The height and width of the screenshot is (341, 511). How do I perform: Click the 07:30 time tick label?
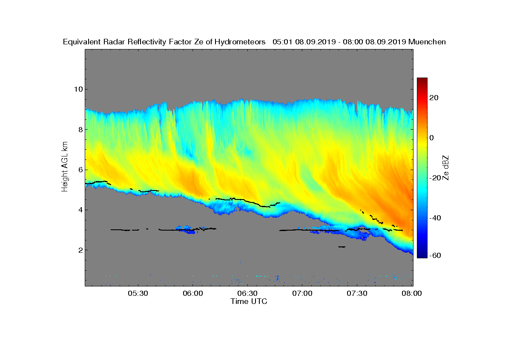(357, 294)
